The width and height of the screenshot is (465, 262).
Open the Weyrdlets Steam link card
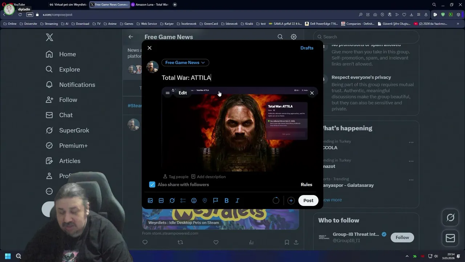coord(221,219)
